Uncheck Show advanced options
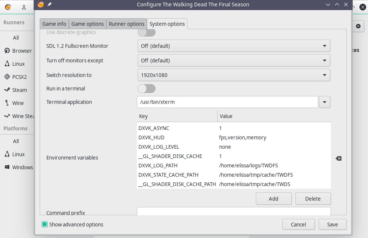Viewport: 368px width, 238px height. click(x=45, y=225)
